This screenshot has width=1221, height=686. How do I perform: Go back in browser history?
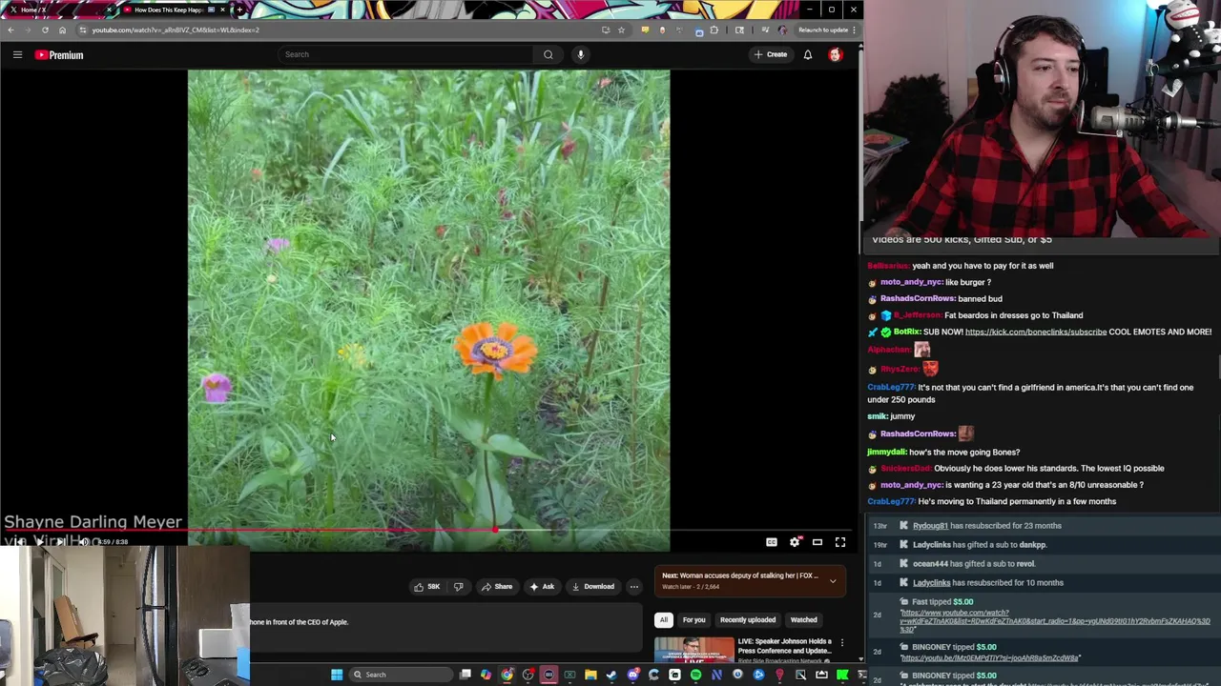click(10, 30)
